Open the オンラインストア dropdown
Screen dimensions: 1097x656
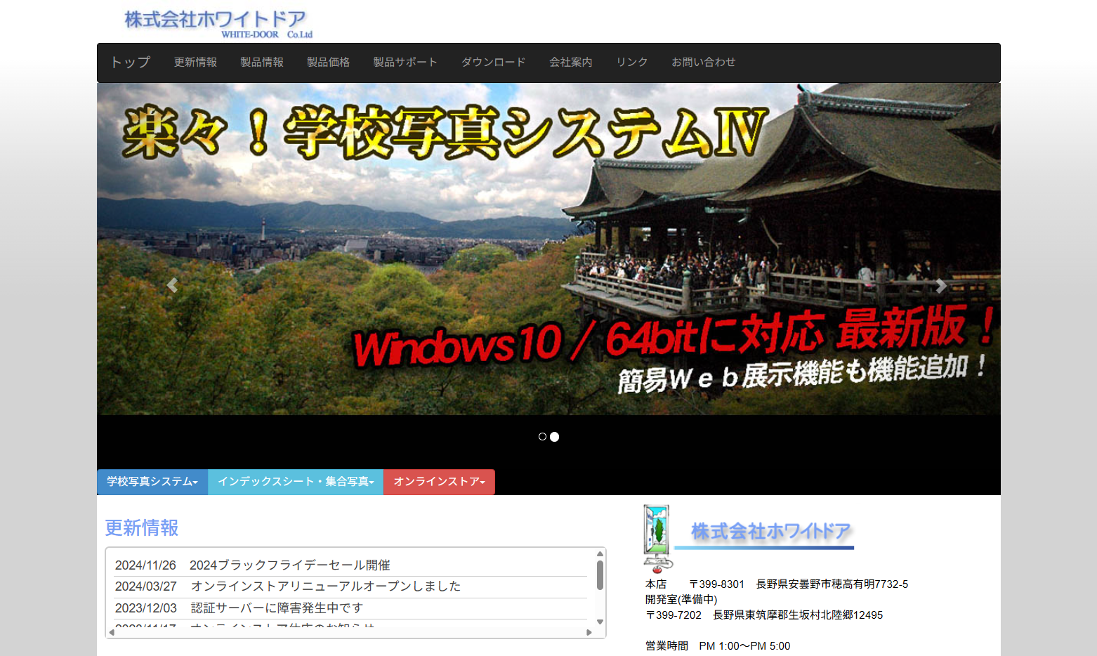pos(438,482)
